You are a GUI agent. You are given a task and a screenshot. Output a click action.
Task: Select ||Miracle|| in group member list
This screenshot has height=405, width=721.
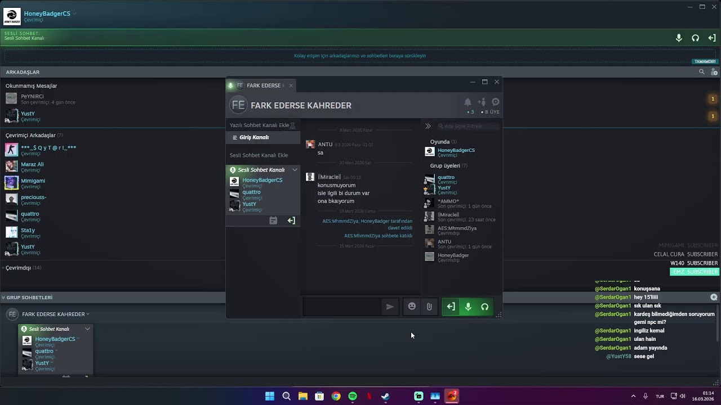461,217
